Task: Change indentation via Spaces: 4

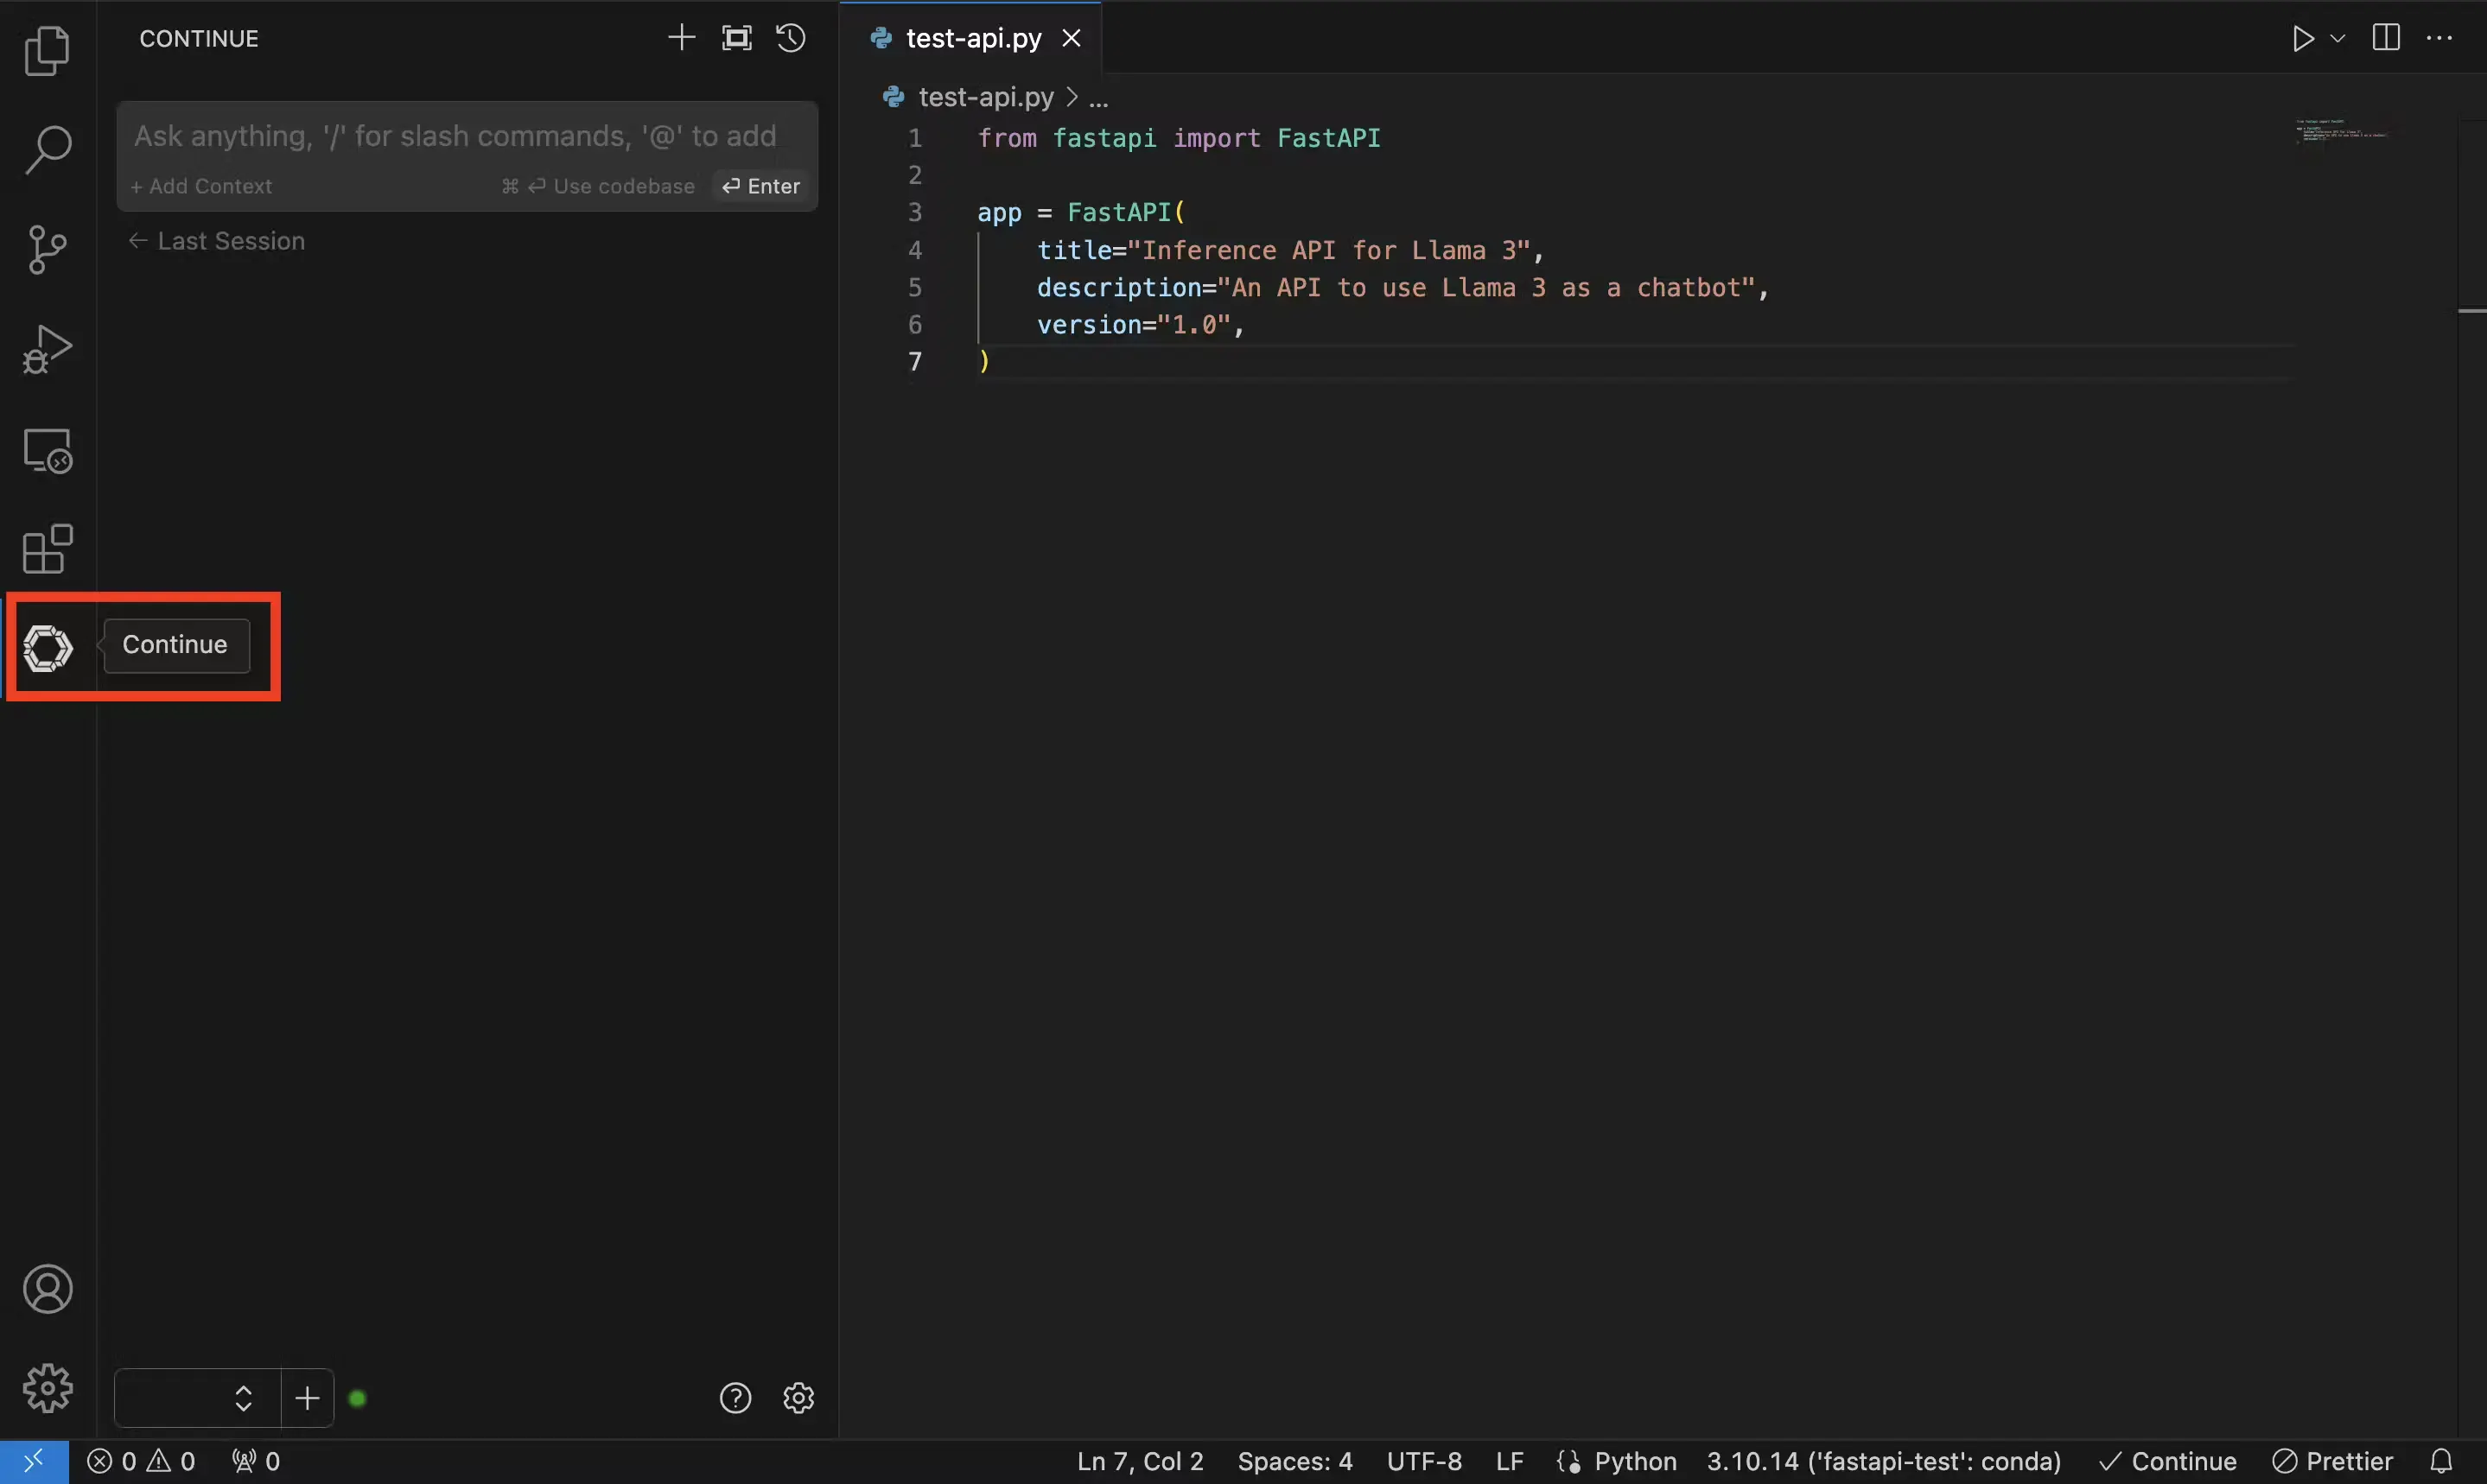Action: point(1294,1462)
